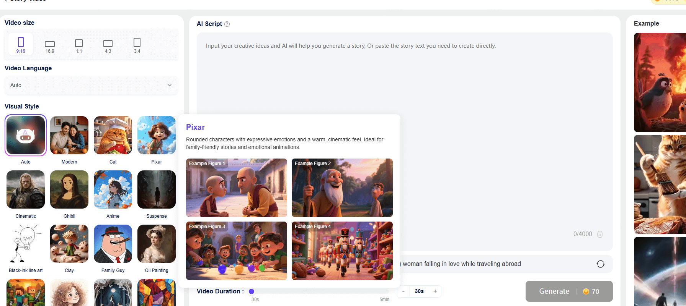The width and height of the screenshot is (686, 306).
Task: Choose the Oil Painting style
Action: click(x=157, y=244)
